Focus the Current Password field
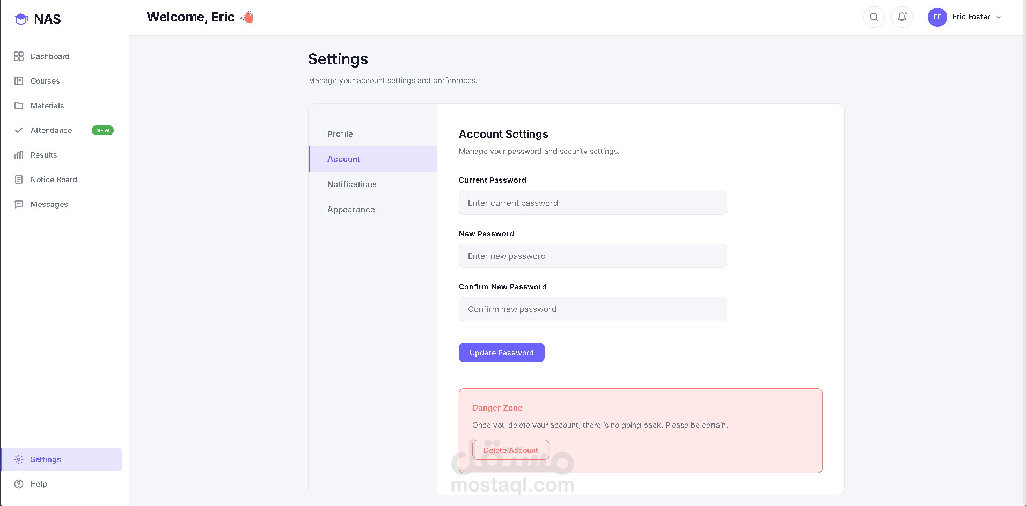Viewport: 1026px width, 506px height. 592,203
